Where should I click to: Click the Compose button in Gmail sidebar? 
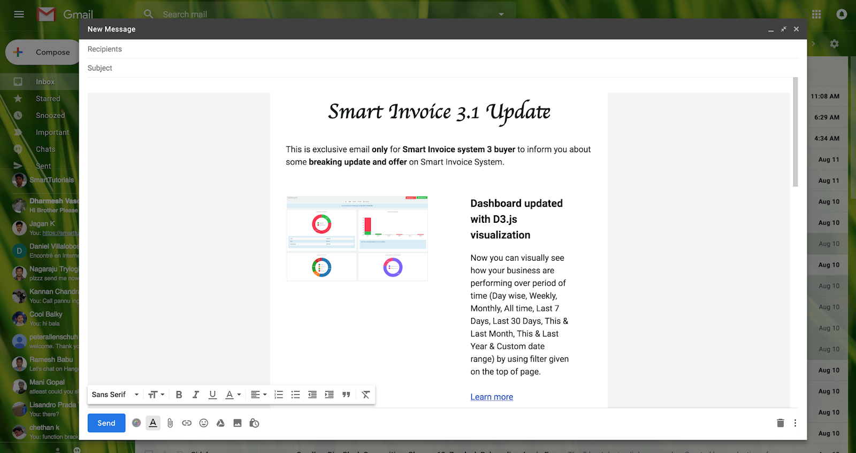pyautogui.click(x=43, y=52)
